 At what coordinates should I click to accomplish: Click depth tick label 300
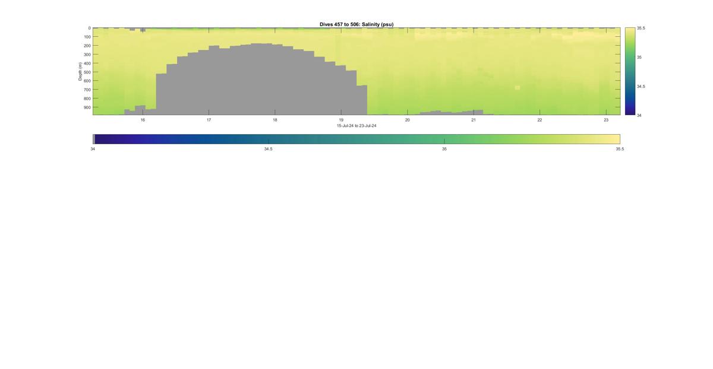[87, 55]
